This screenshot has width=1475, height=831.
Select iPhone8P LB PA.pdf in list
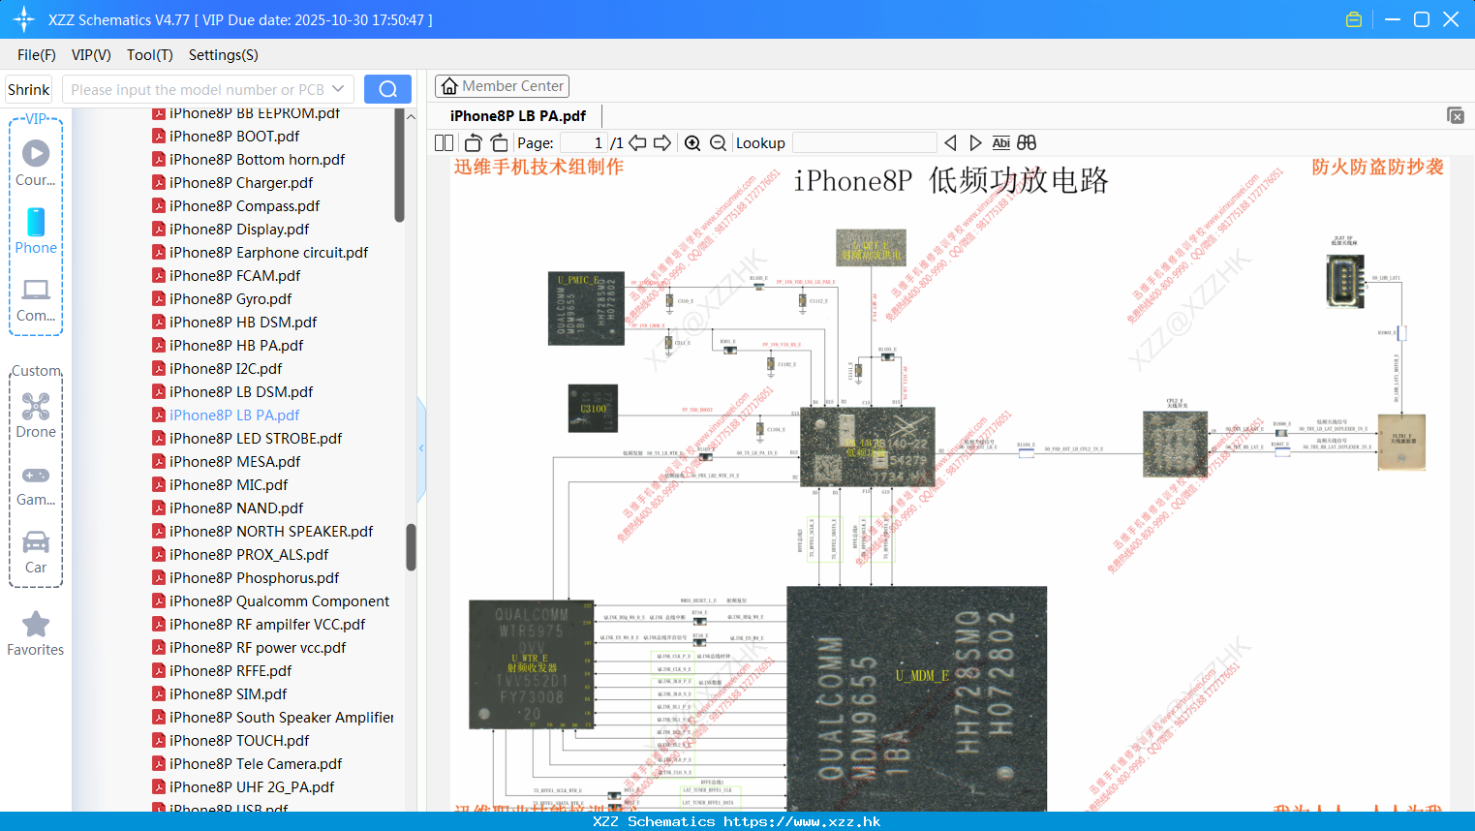tap(234, 415)
